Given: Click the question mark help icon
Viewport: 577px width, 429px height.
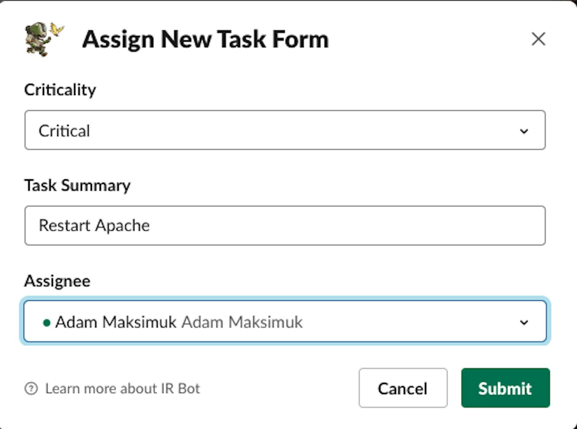Looking at the screenshot, I should click(31, 388).
